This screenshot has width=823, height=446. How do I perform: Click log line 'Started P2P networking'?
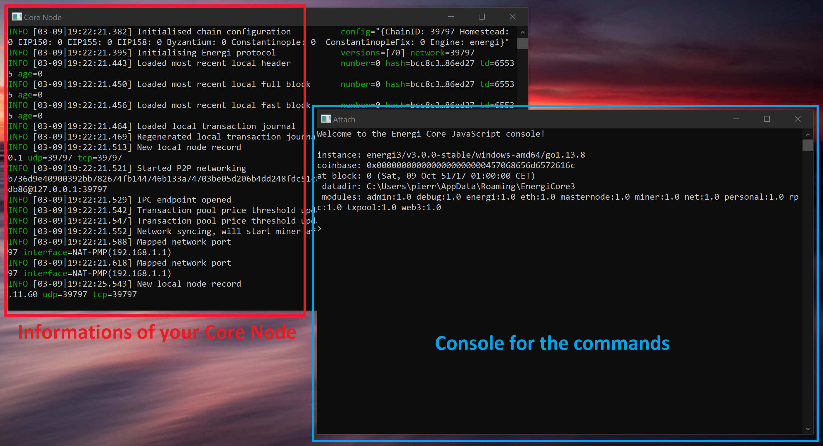[x=192, y=168]
